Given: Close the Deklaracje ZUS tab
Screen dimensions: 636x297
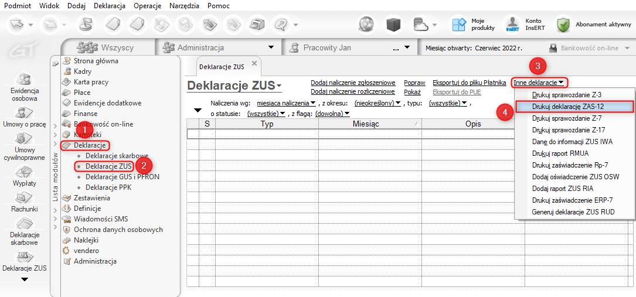Looking at the screenshot, I should point(254,64).
